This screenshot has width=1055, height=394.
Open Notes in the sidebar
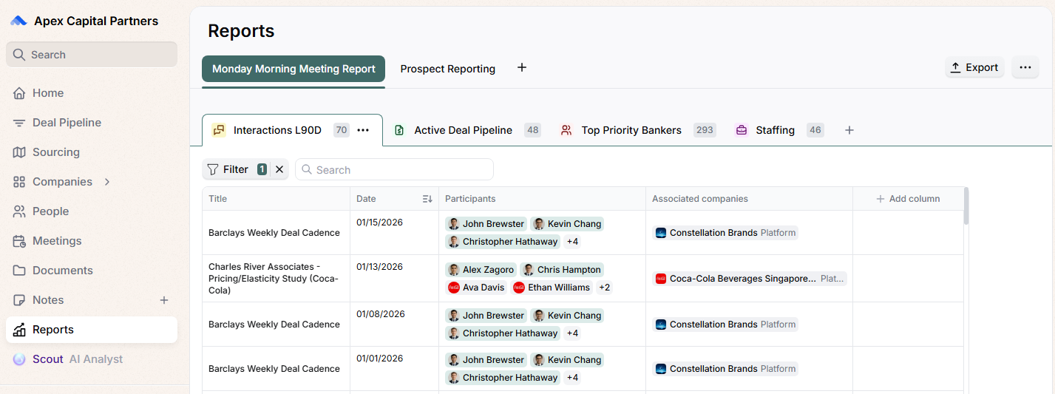92,300
